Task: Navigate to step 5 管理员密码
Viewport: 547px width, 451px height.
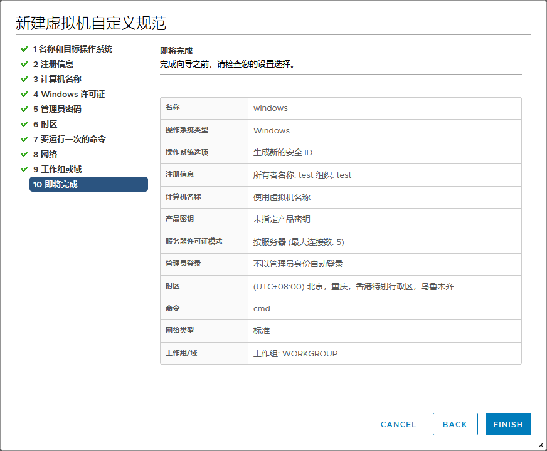Action: coord(57,109)
